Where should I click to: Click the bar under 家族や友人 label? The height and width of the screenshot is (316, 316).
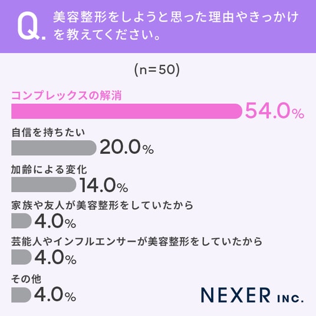click(x=21, y=221)
